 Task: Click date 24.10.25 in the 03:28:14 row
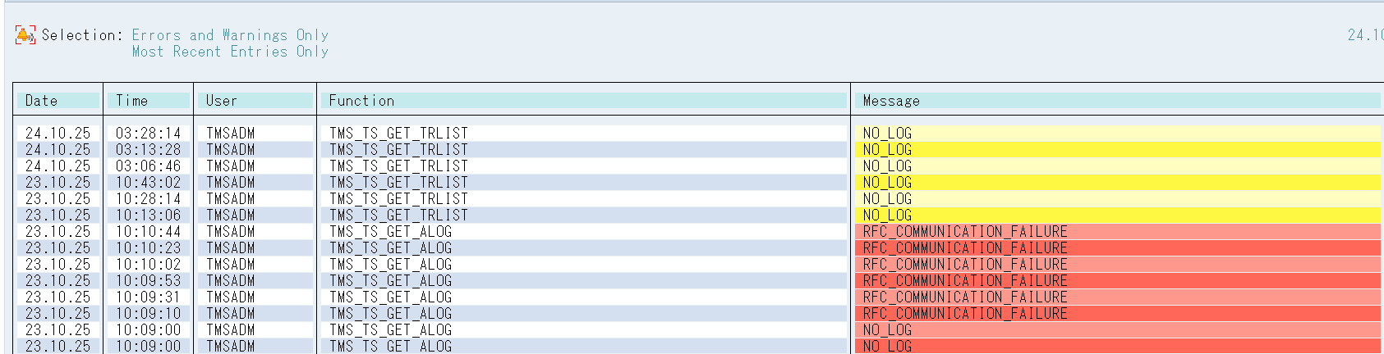(57, 133)
